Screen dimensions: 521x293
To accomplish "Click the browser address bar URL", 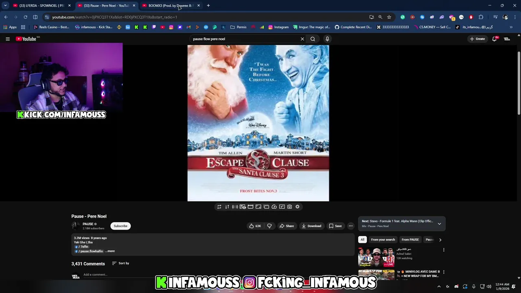I will (114, 17).
